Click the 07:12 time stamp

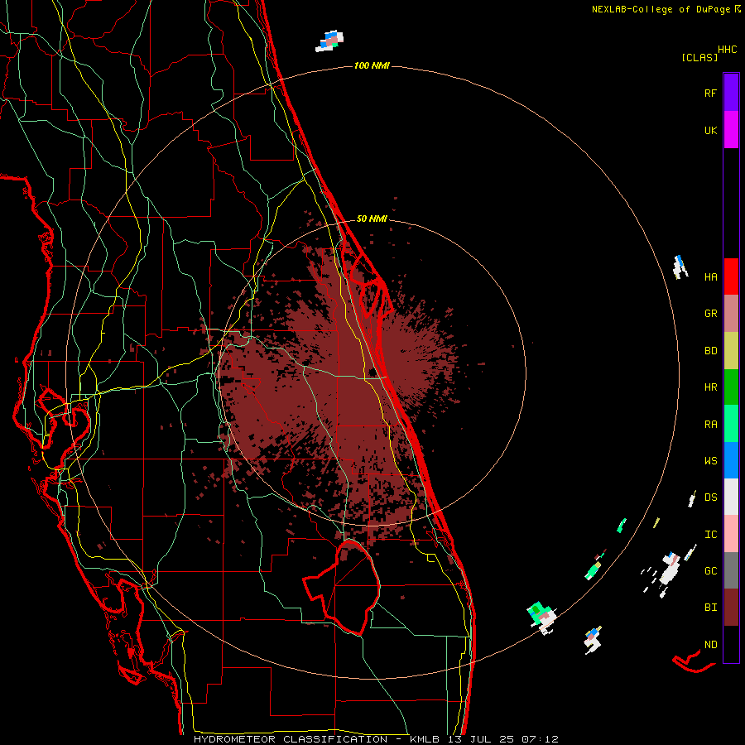pyautogui.click(x=540, y=739)
